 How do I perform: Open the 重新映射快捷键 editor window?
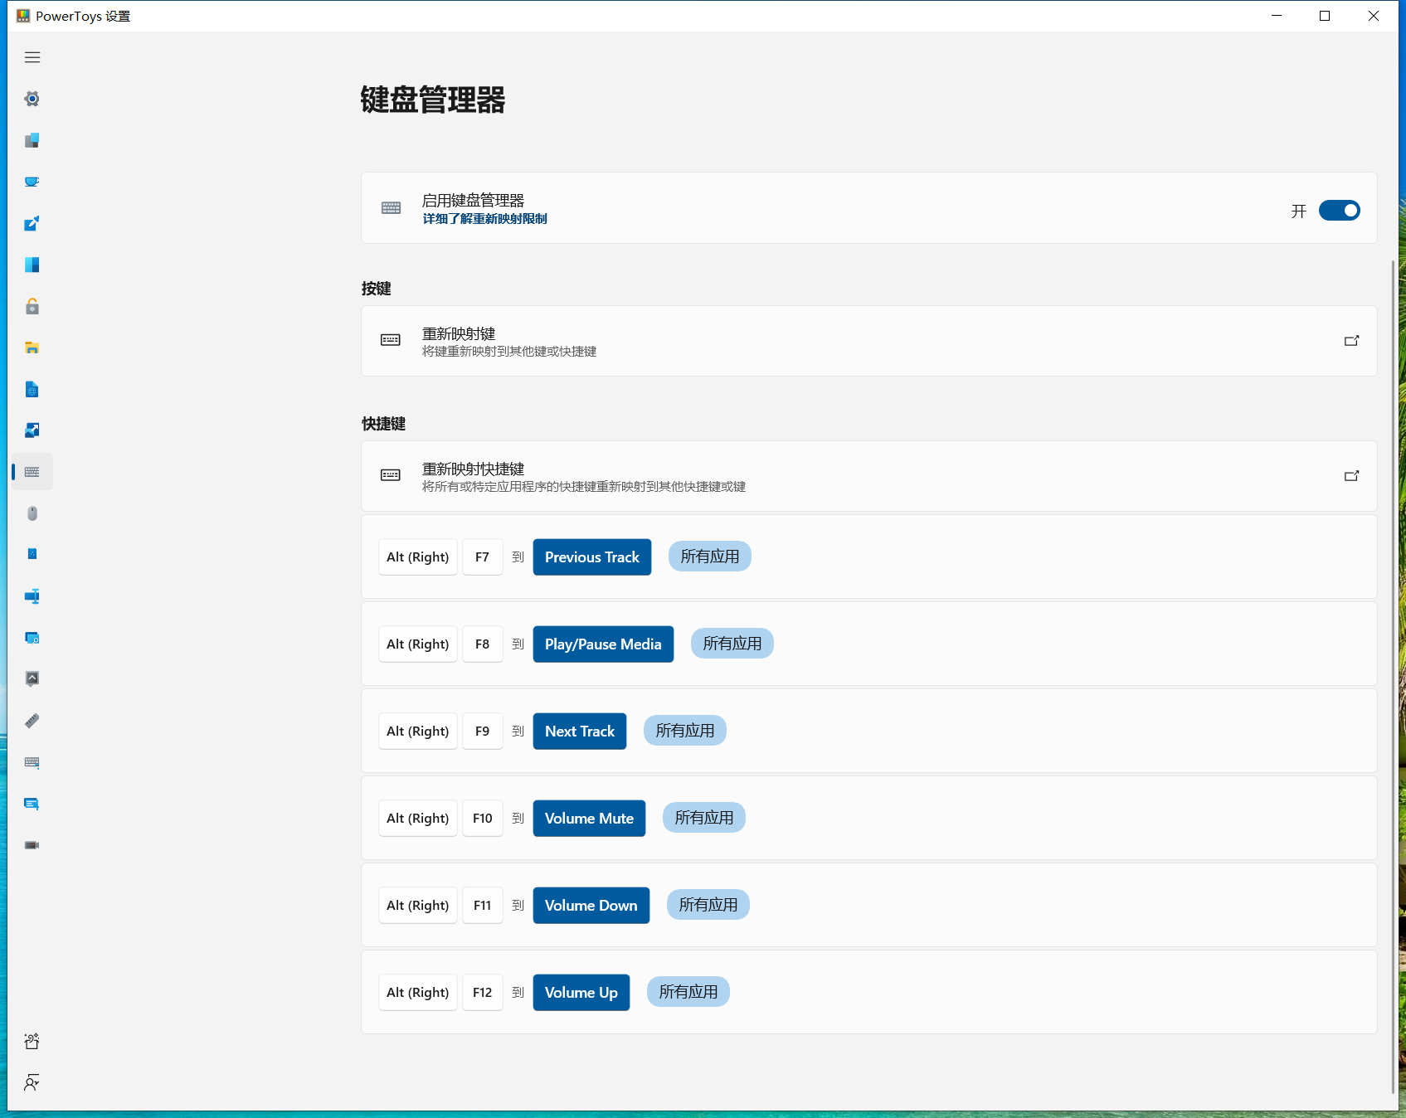tap(869, 476)
